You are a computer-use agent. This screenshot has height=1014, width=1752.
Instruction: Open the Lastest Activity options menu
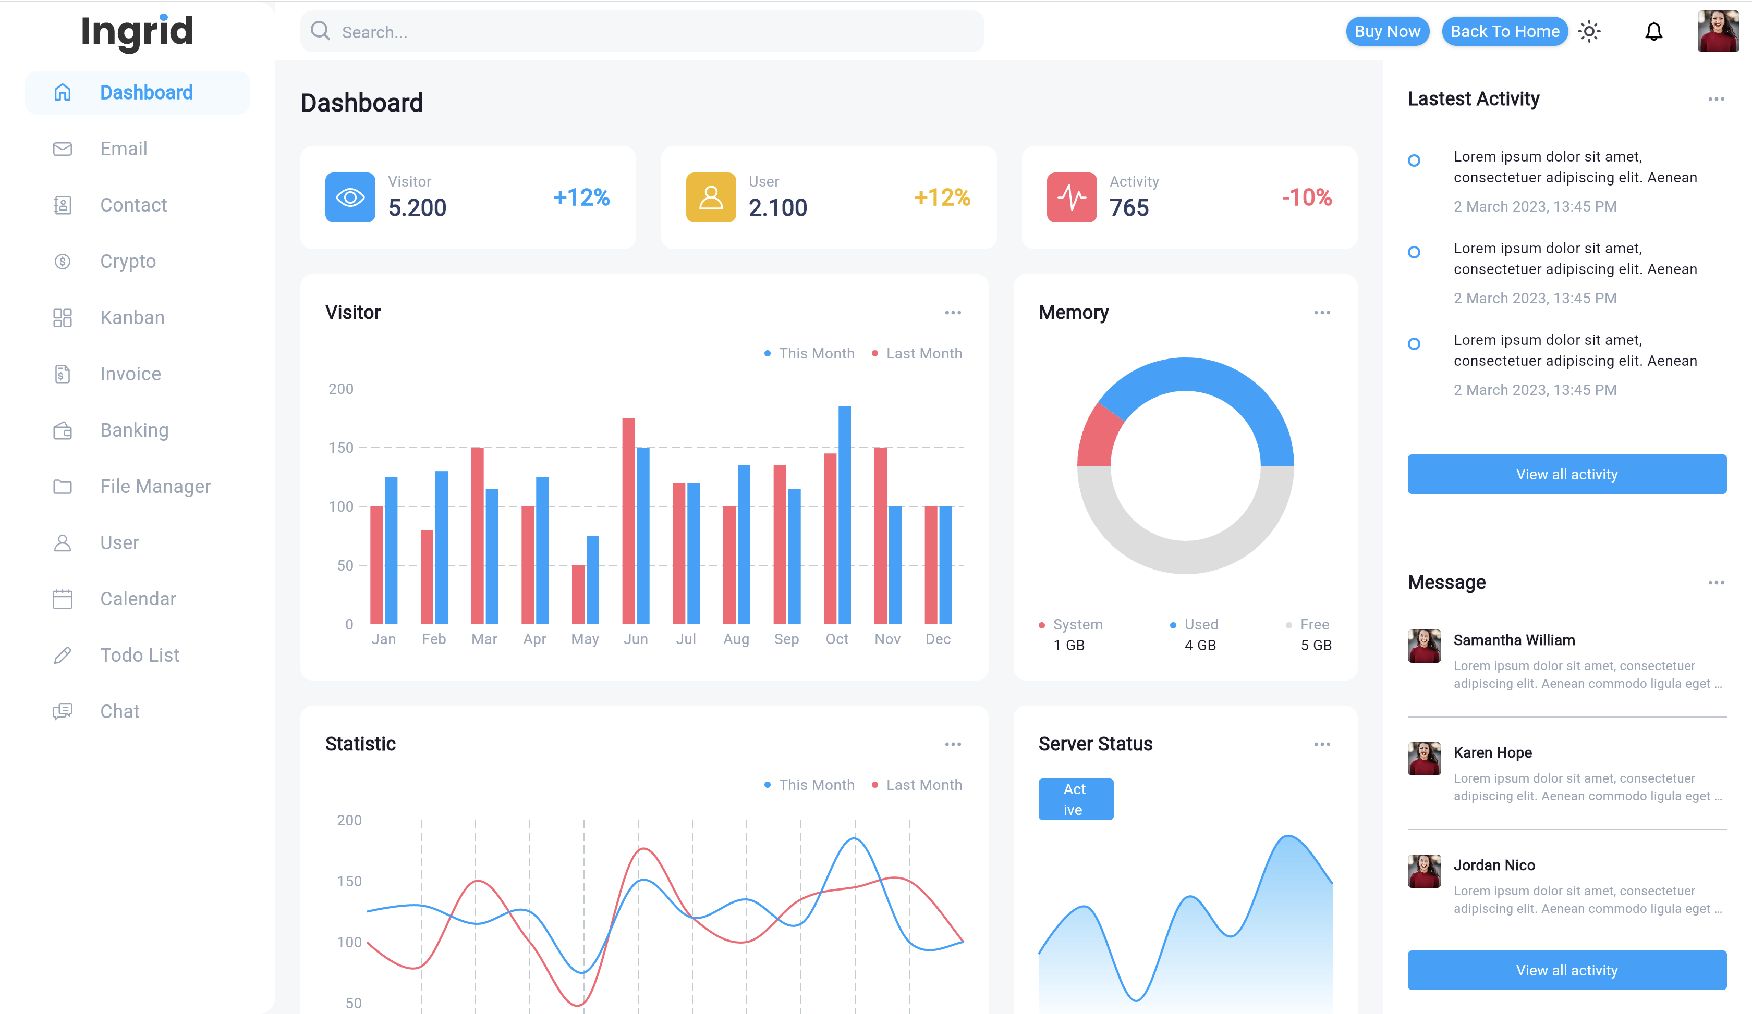(1717, 100)
